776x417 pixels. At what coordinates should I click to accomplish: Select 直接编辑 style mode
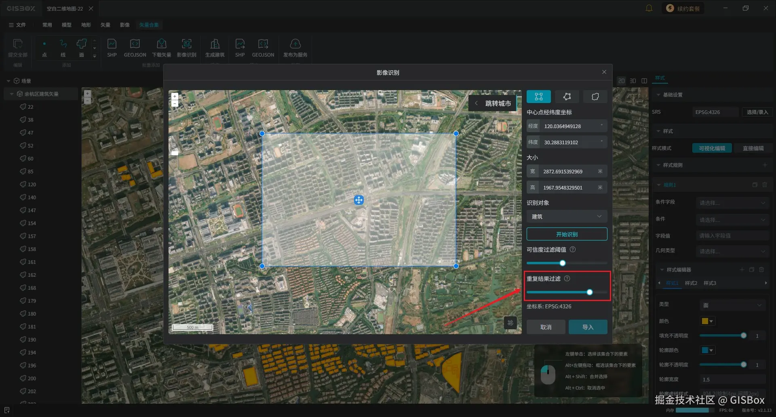point(753,148)
